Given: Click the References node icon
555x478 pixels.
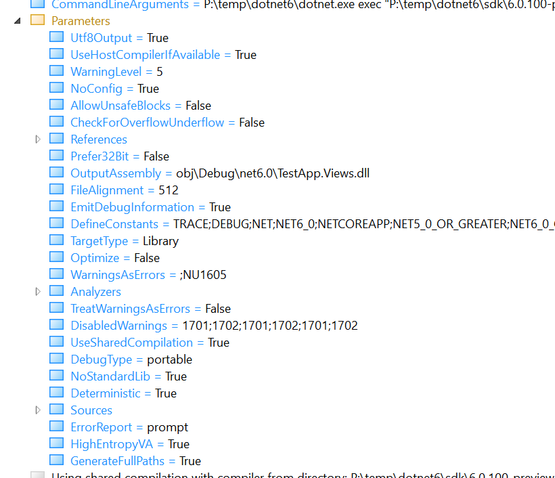Looking at the screenshot, I should point(56,139).
